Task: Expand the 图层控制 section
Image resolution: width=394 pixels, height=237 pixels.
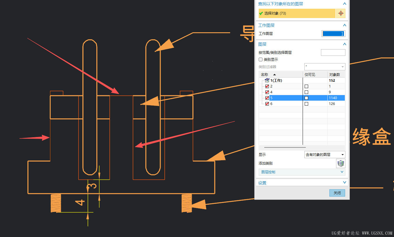Action: coord(302,172)
